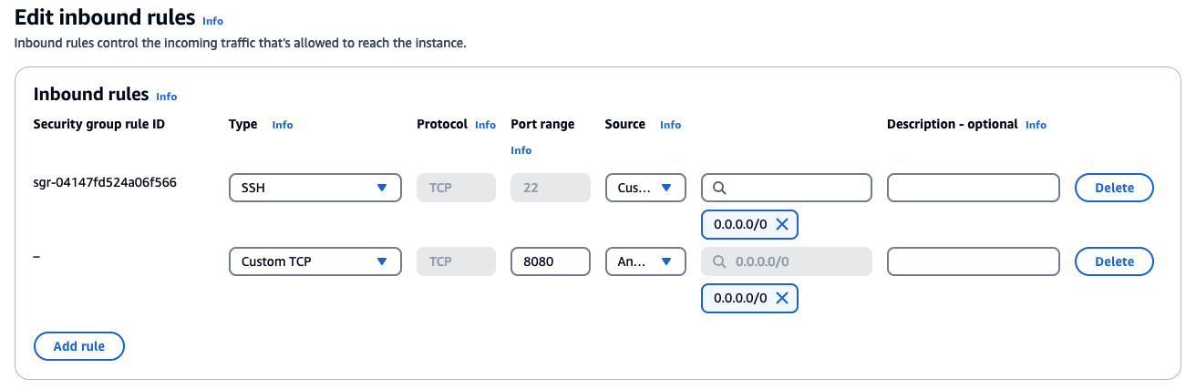
Task: Click the Add rule button
Action: [x=79, y=346]
